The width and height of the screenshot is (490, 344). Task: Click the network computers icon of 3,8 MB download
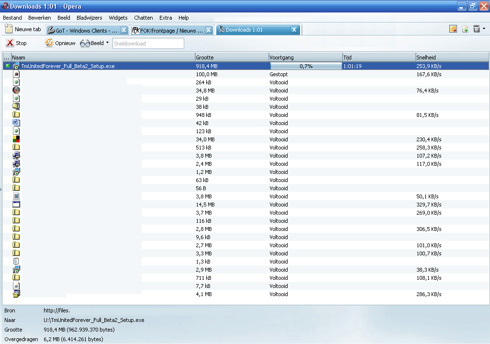click(16, 156)
